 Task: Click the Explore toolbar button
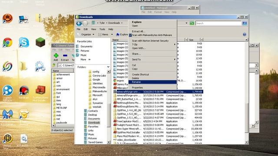coord(122,35)
